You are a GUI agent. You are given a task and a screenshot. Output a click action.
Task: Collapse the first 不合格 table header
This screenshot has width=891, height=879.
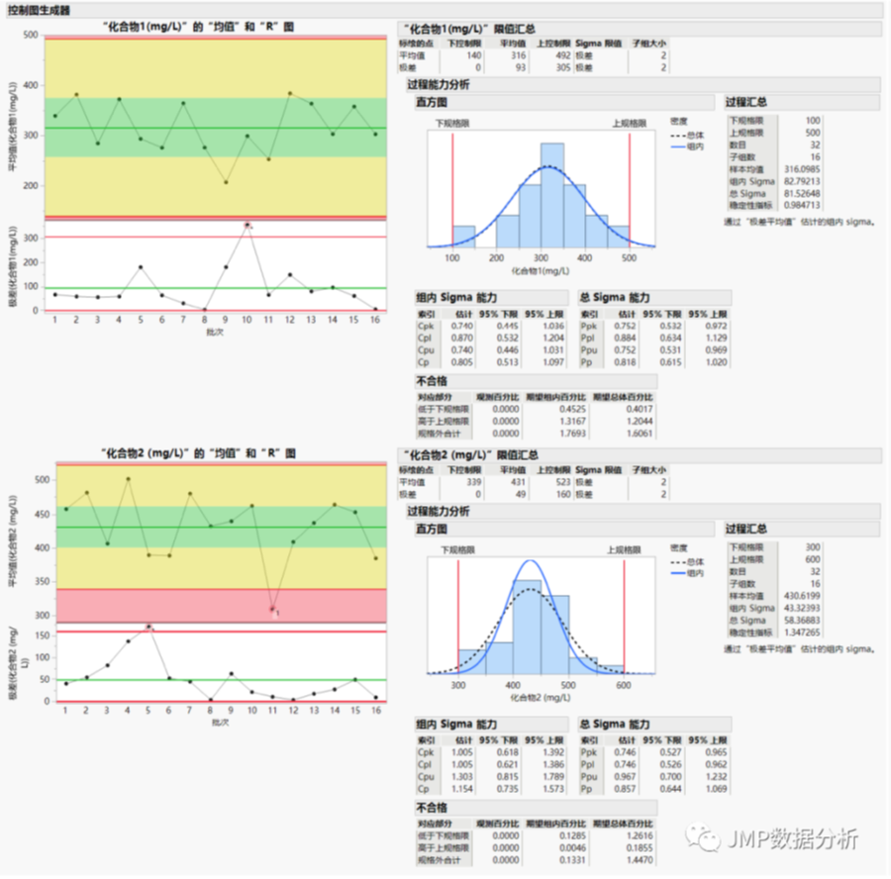[x=536, y=381]
